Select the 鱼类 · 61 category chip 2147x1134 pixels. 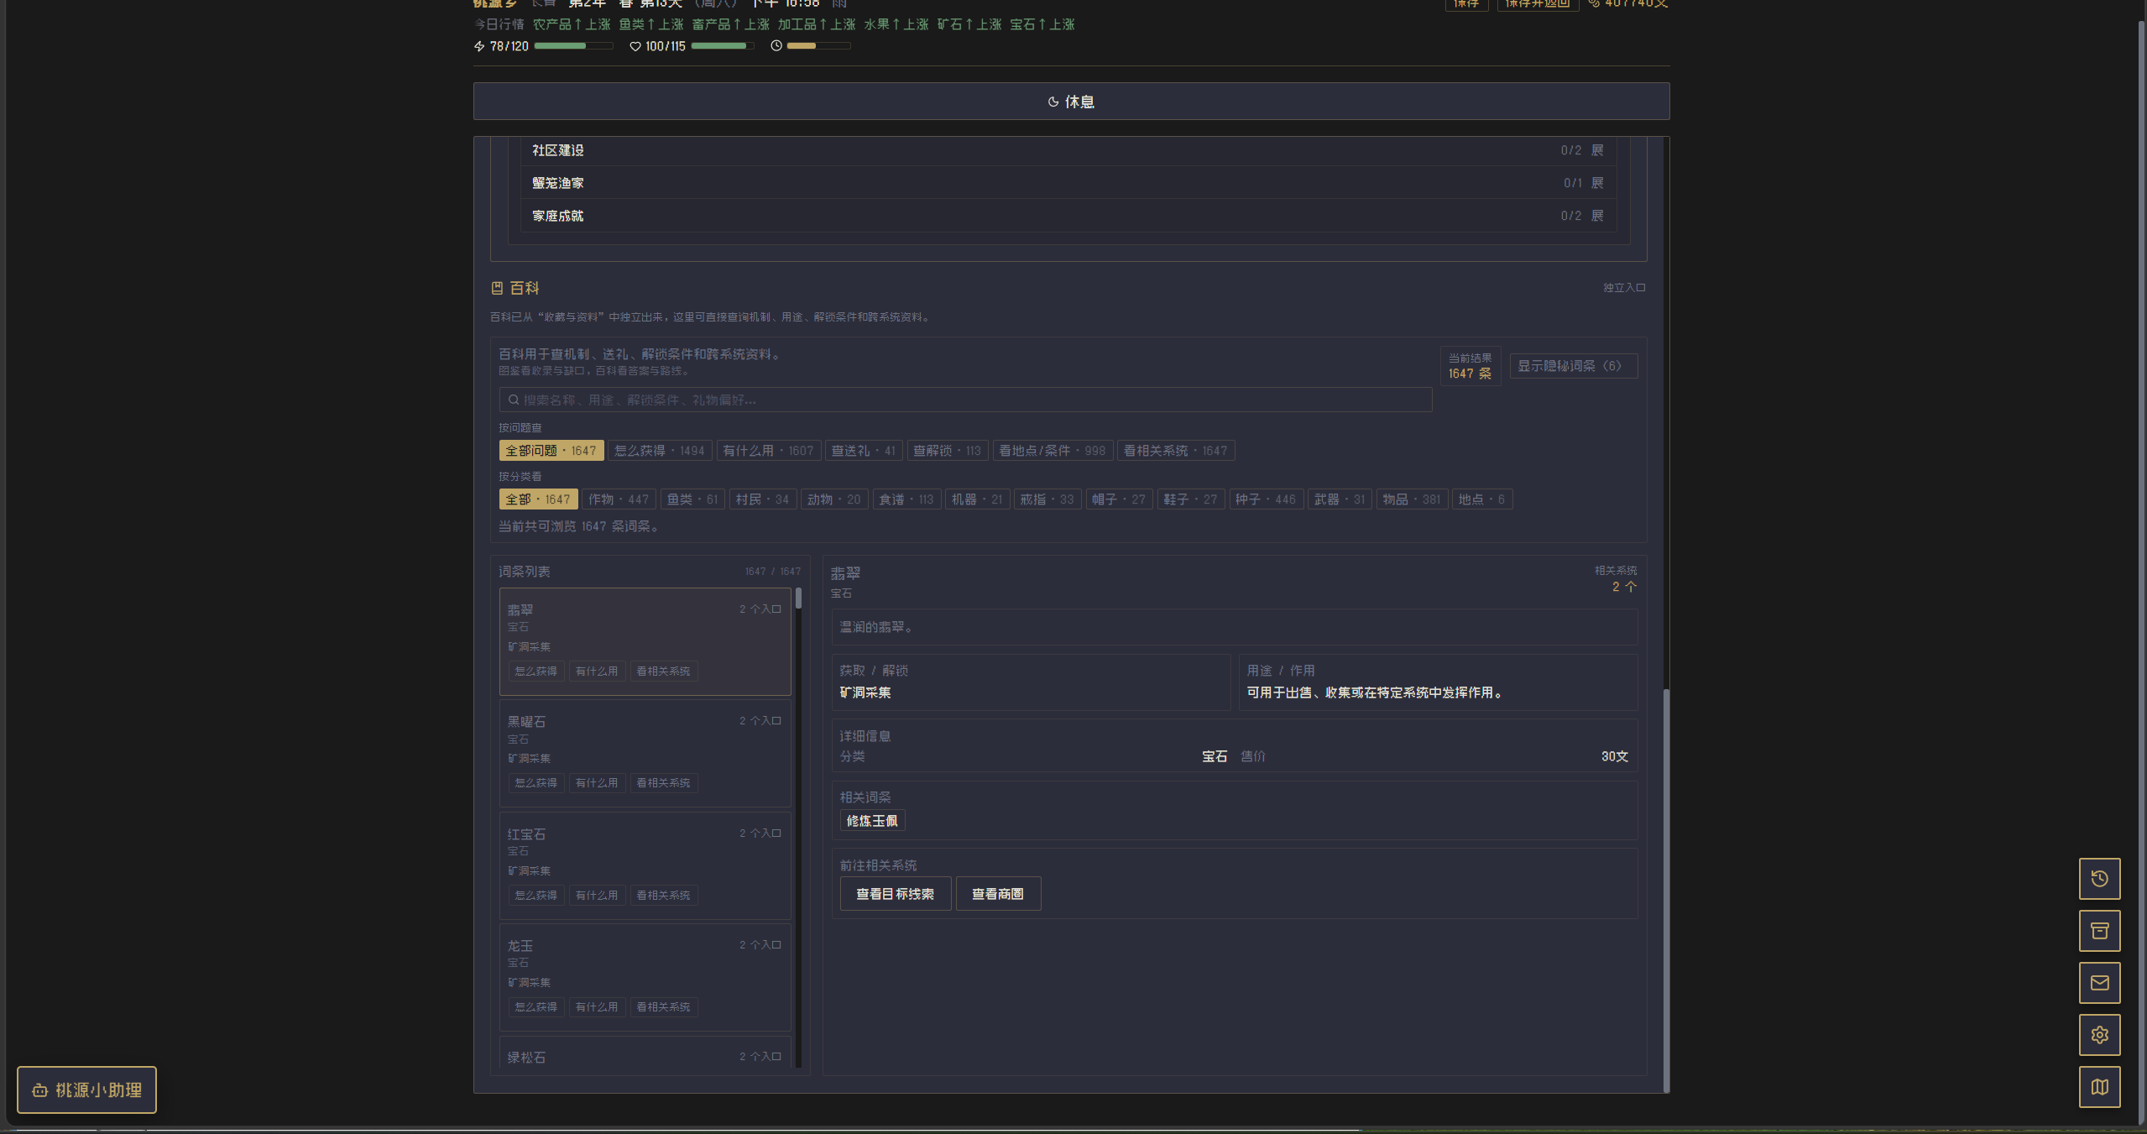point(692,499)
